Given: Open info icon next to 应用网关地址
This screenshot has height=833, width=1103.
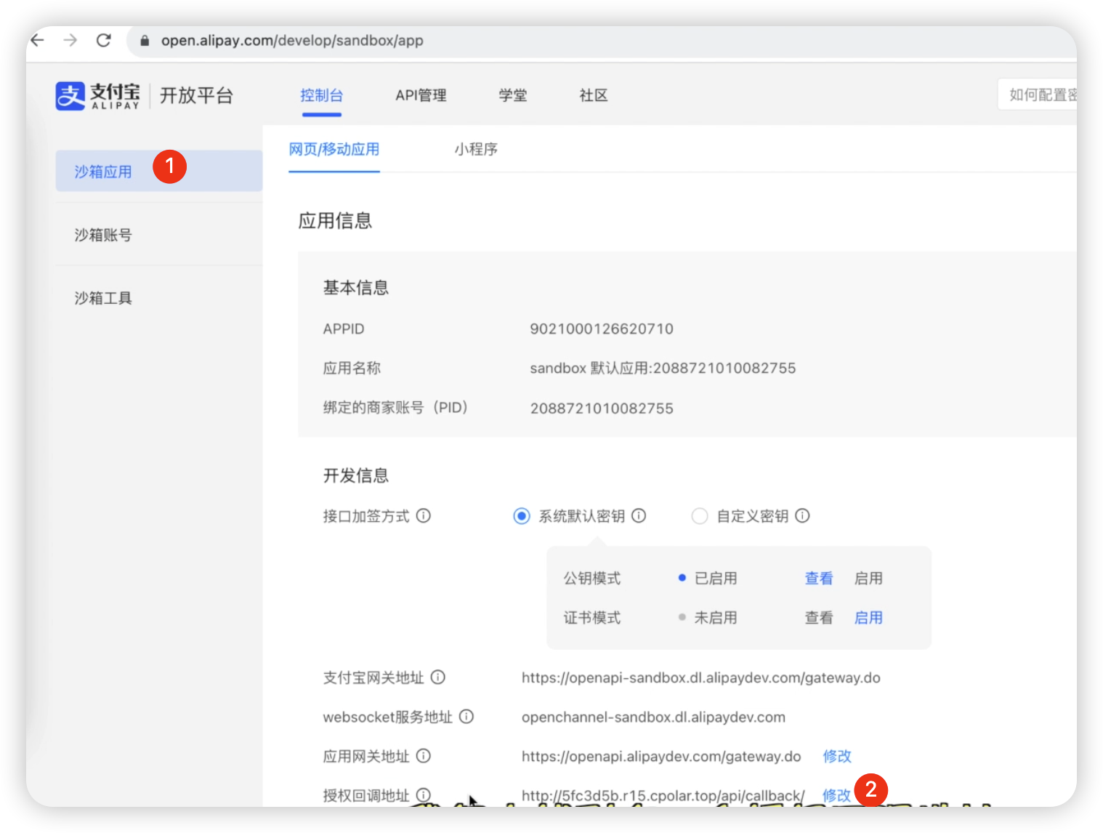Looking at the screenshot, I should coord(424,755).
